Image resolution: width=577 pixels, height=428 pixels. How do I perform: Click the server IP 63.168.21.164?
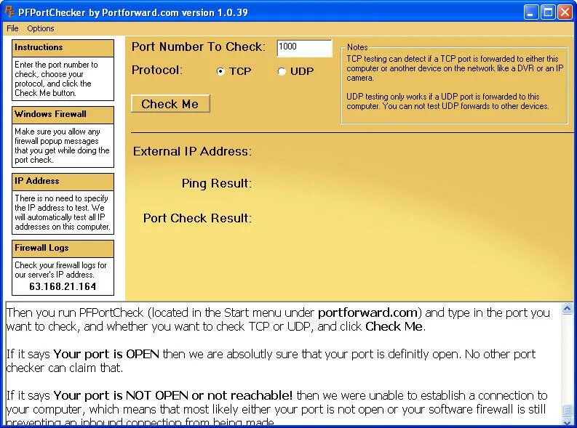point(63,286)
